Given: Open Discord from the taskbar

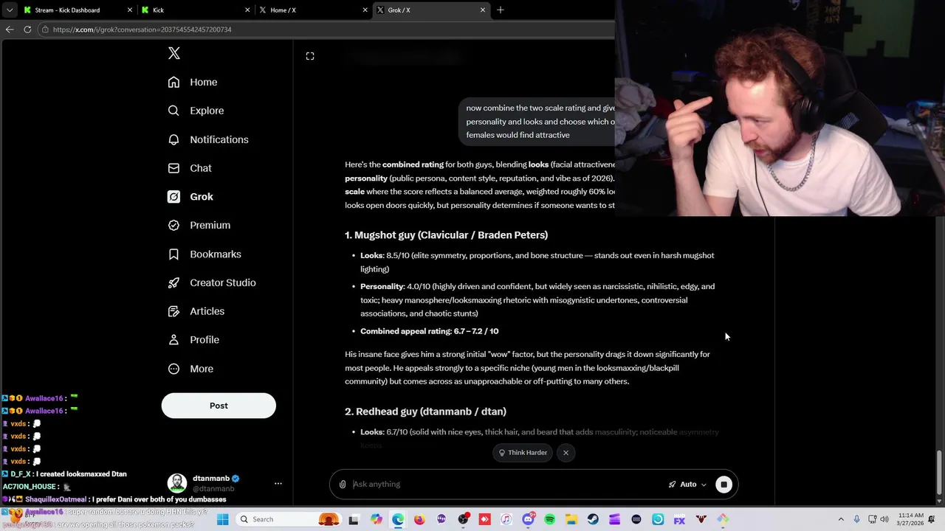Looking at the screenshot, I should click(528, 519).
